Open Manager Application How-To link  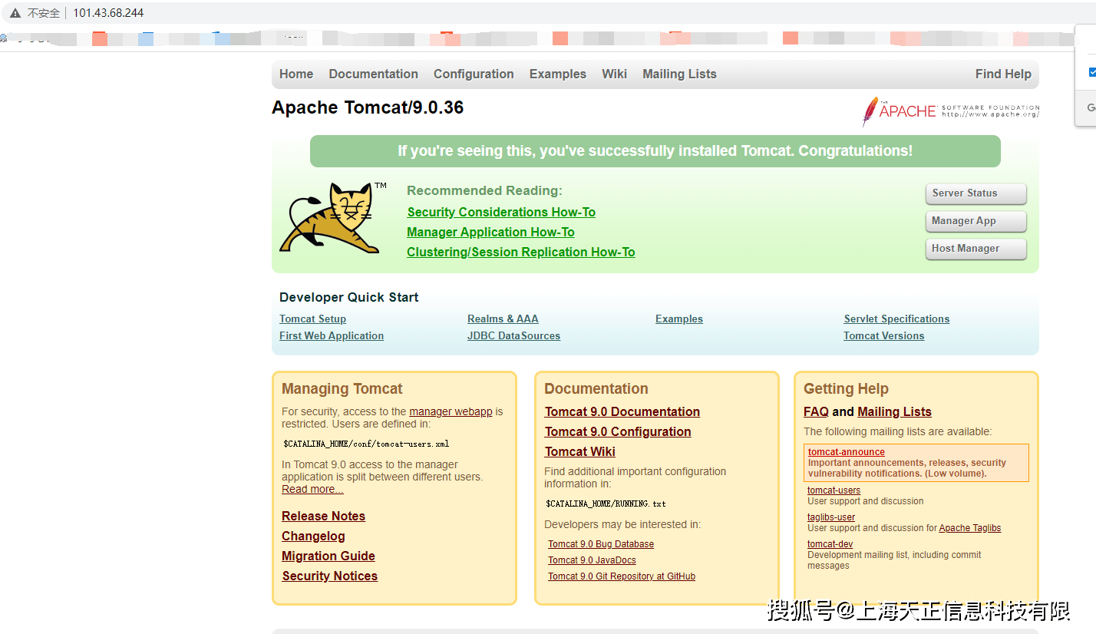(x=490, y=233)
